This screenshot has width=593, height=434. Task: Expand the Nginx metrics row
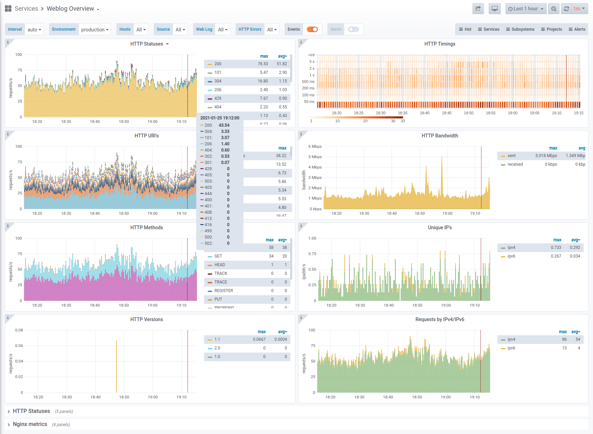tap(30, 424)
